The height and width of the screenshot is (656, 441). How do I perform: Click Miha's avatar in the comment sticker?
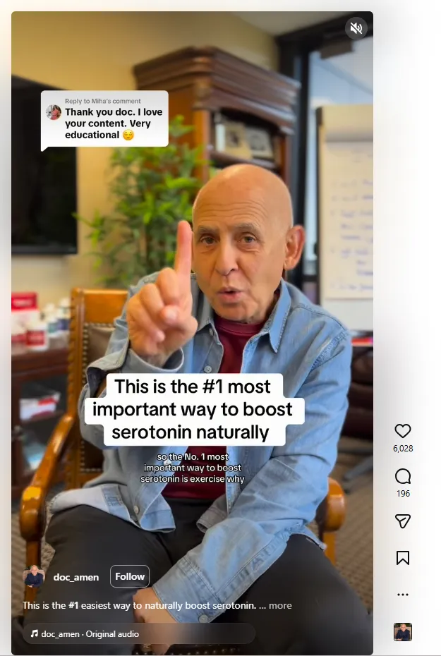pyautogui.click(x=54, y=112)
